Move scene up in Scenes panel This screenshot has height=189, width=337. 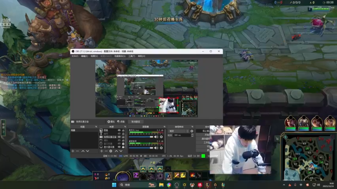[x=83, y=151]
